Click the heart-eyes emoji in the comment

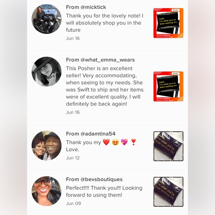tap(115, 142)
